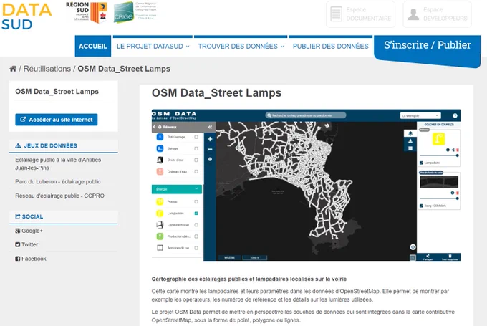Tick the Poteau checkbox
This screenshot has height=326, width=487.
click(196, 202)
